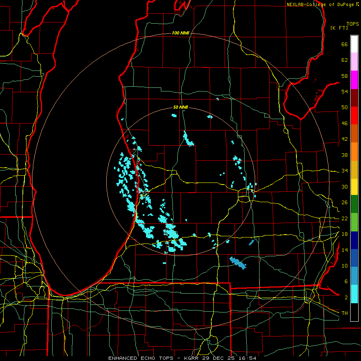Click the navy blue swatch near 18 kft
Screen dimensions: 361x361
(x=354, y=240)
